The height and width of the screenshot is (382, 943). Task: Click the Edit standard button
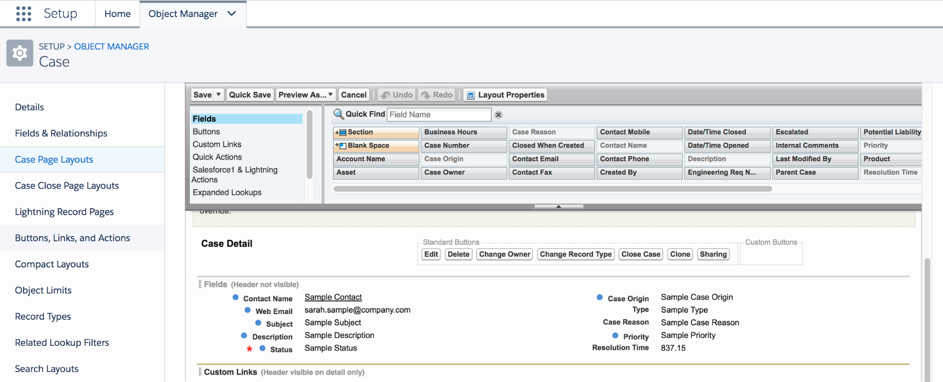pos(431,254)
